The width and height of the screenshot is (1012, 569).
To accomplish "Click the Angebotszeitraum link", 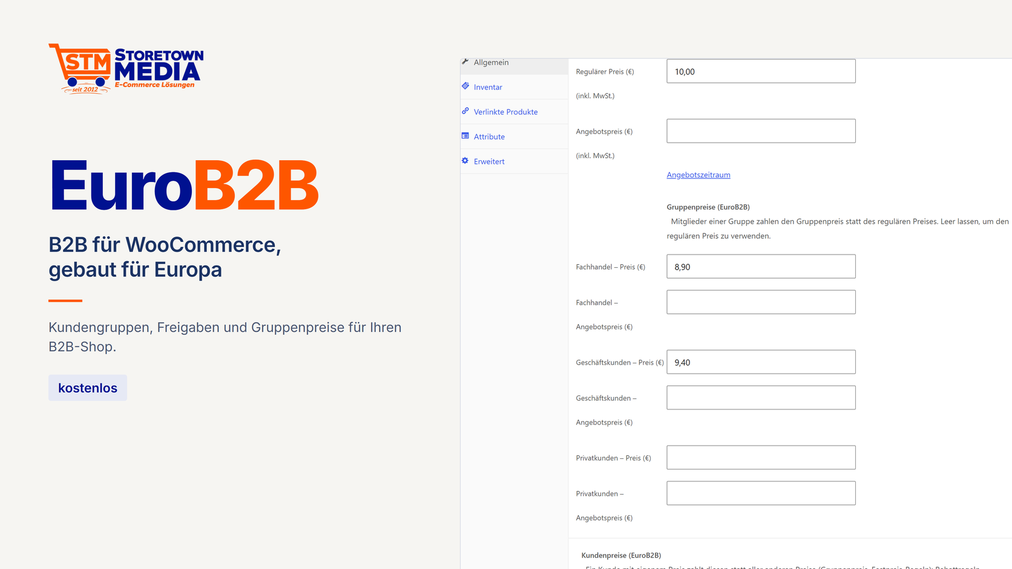I will pos(698,175).
